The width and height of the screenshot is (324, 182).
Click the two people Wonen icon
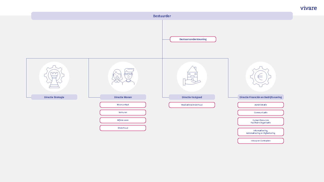[x=123, y=77]
